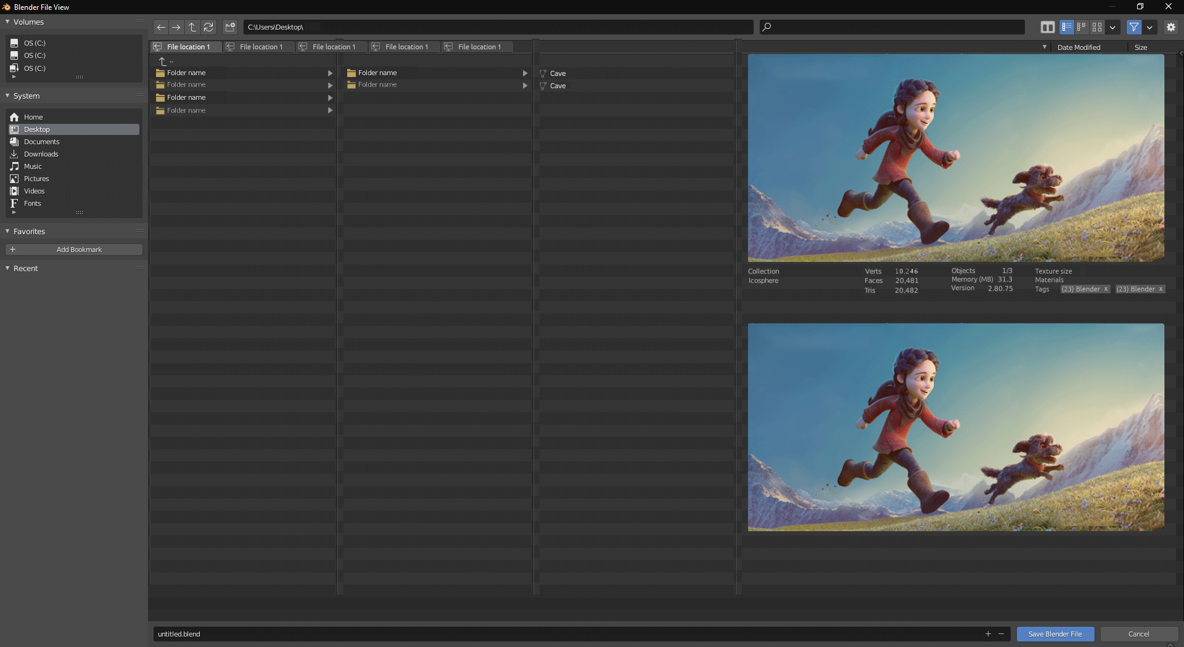
Task: Decrement file name number with minus
Action: (1001, 634)
